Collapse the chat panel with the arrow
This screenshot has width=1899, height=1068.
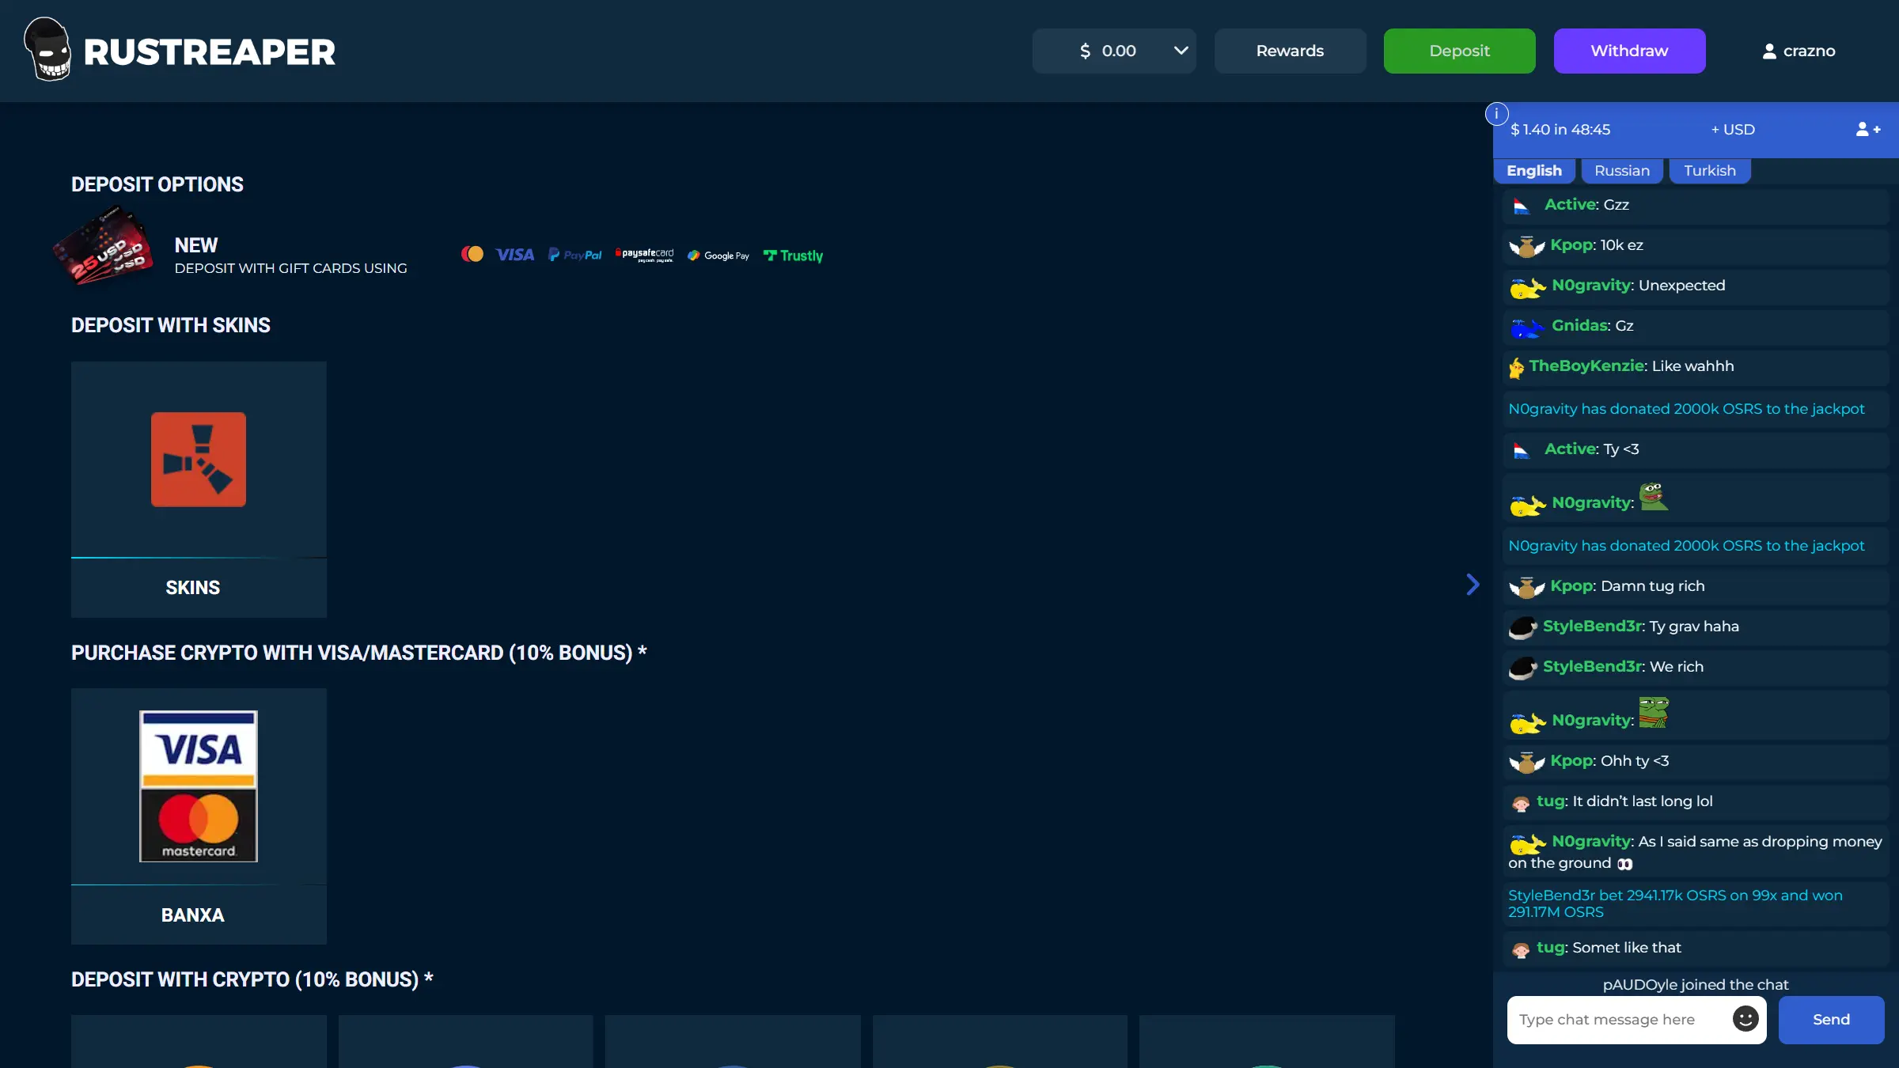(x=1473, y=585)
